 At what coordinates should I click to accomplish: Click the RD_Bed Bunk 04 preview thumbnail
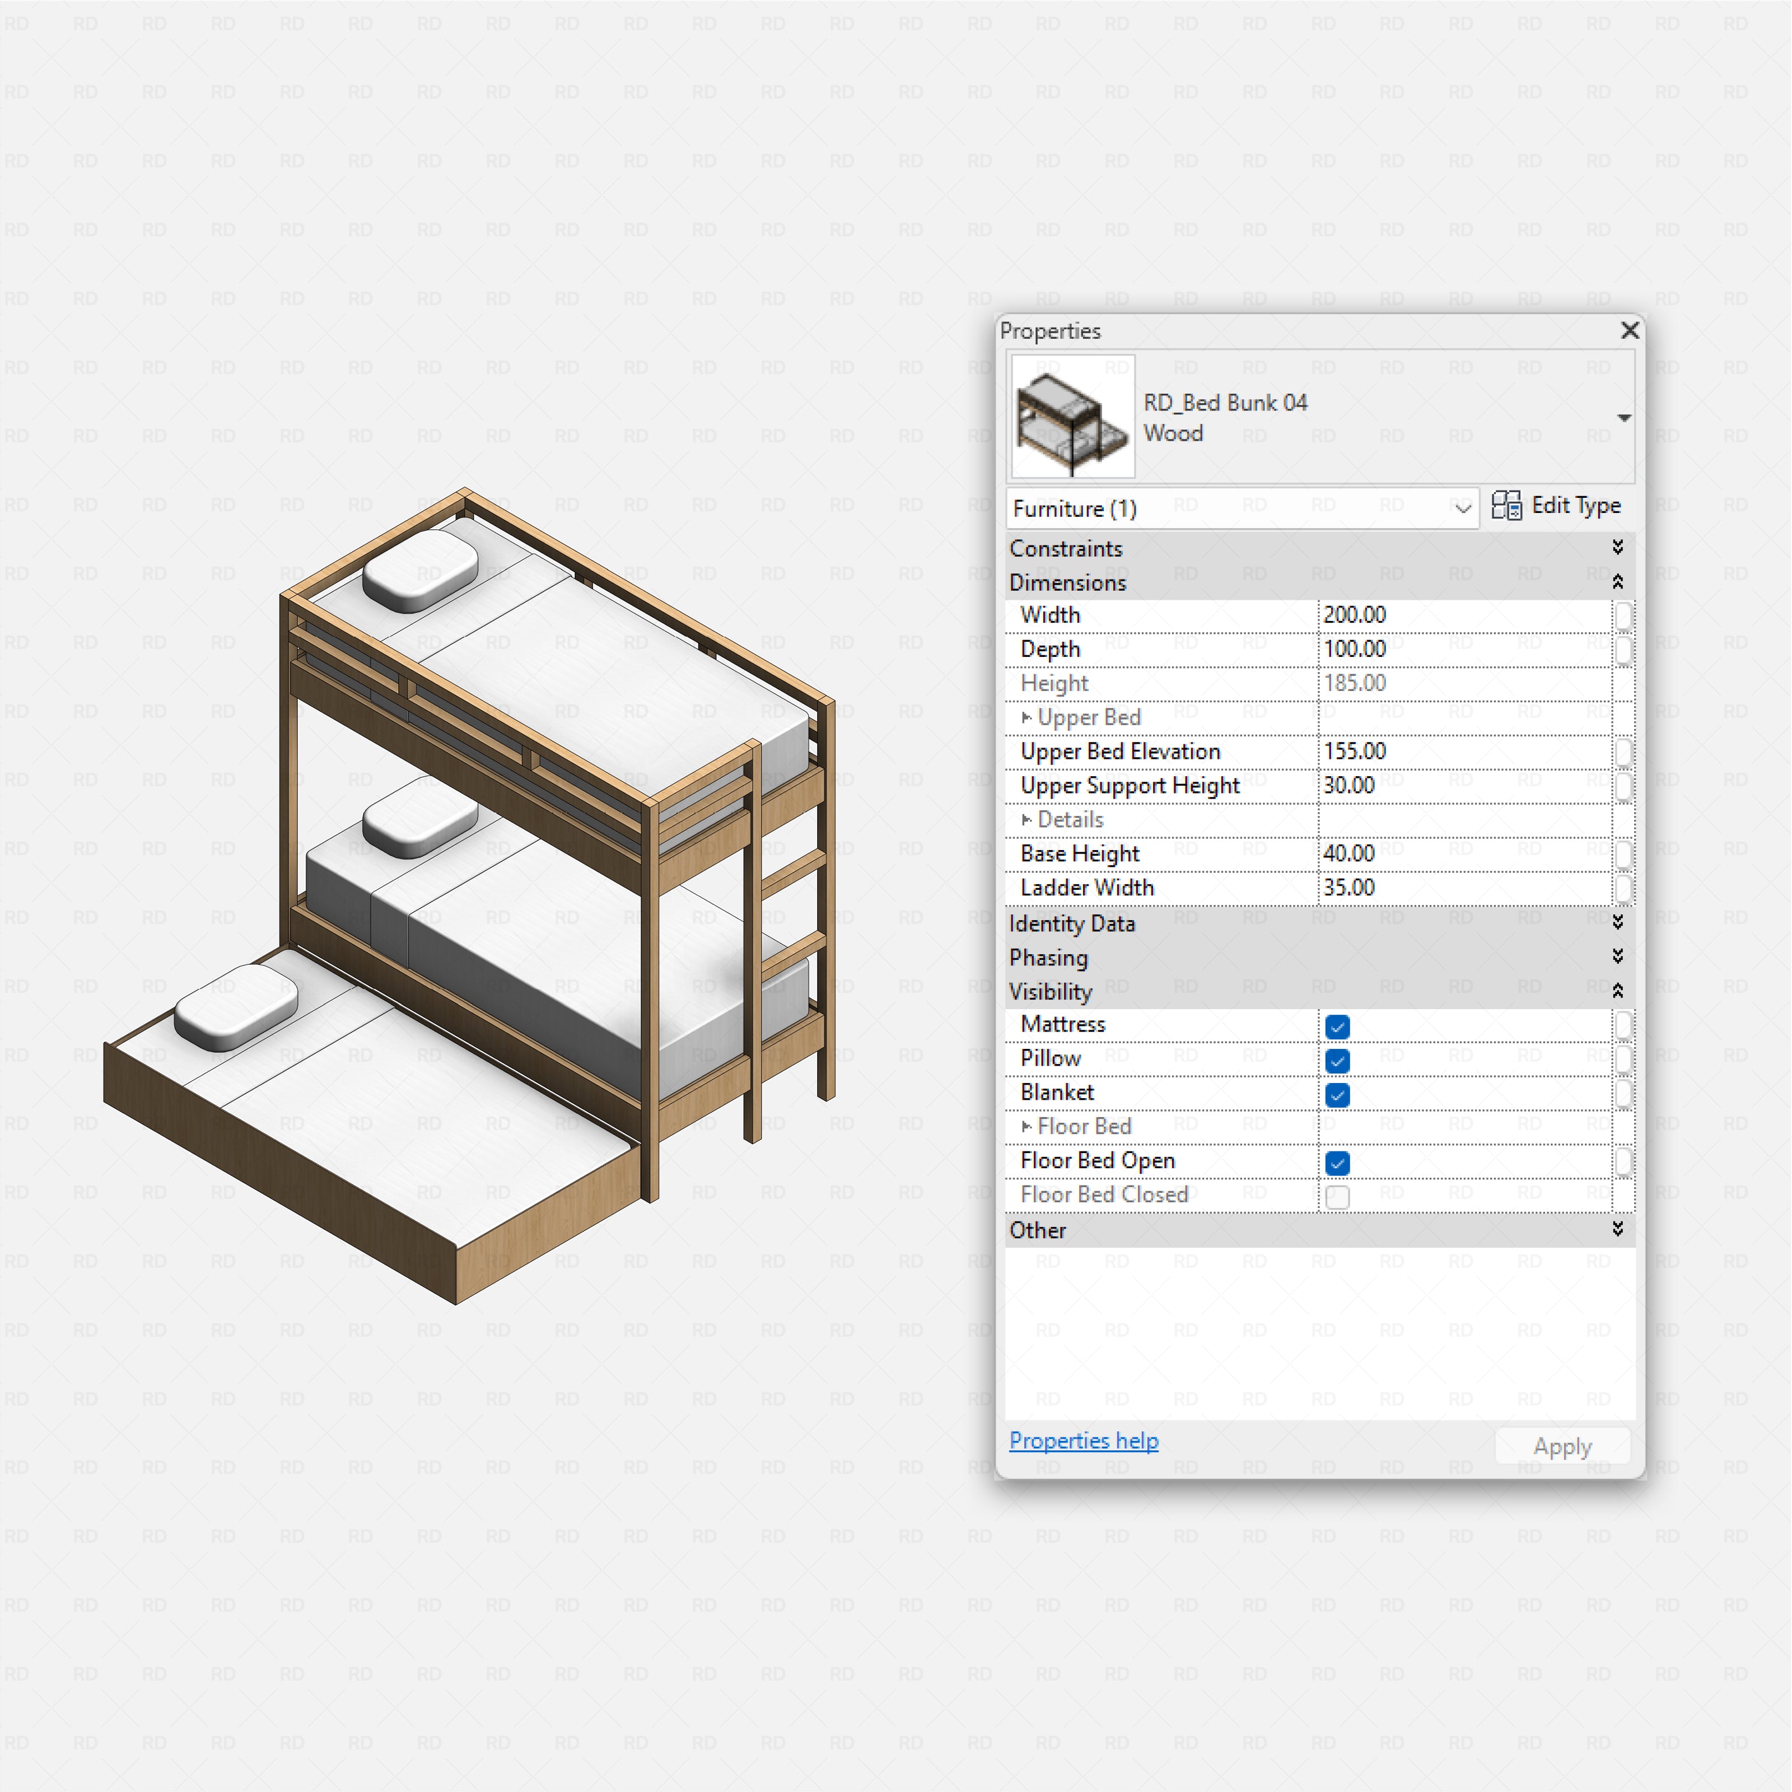coord(1071,417)
